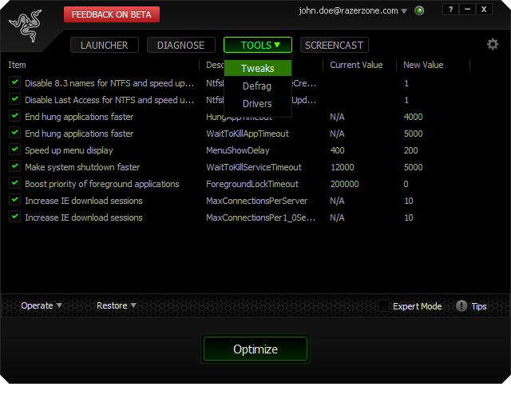Uncheck Boost priority of foreground applications

14,184
